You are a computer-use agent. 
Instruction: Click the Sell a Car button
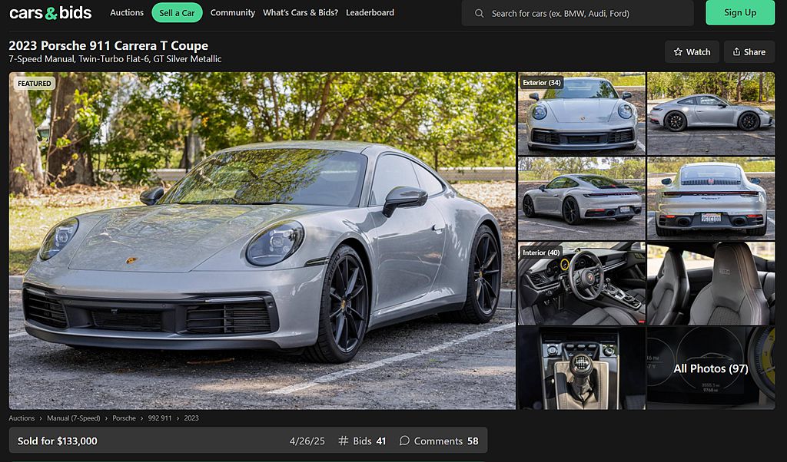[177, 13]
